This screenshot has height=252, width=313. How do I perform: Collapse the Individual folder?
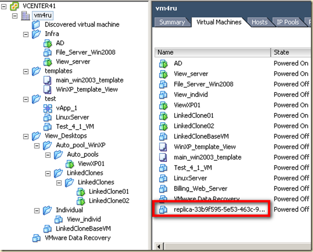[37, 210]
